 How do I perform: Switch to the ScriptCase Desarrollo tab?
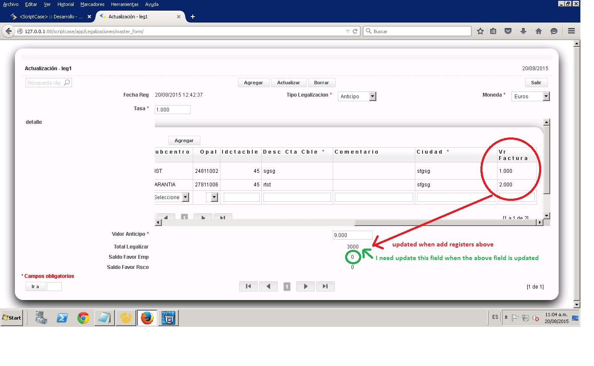(50, 17)
